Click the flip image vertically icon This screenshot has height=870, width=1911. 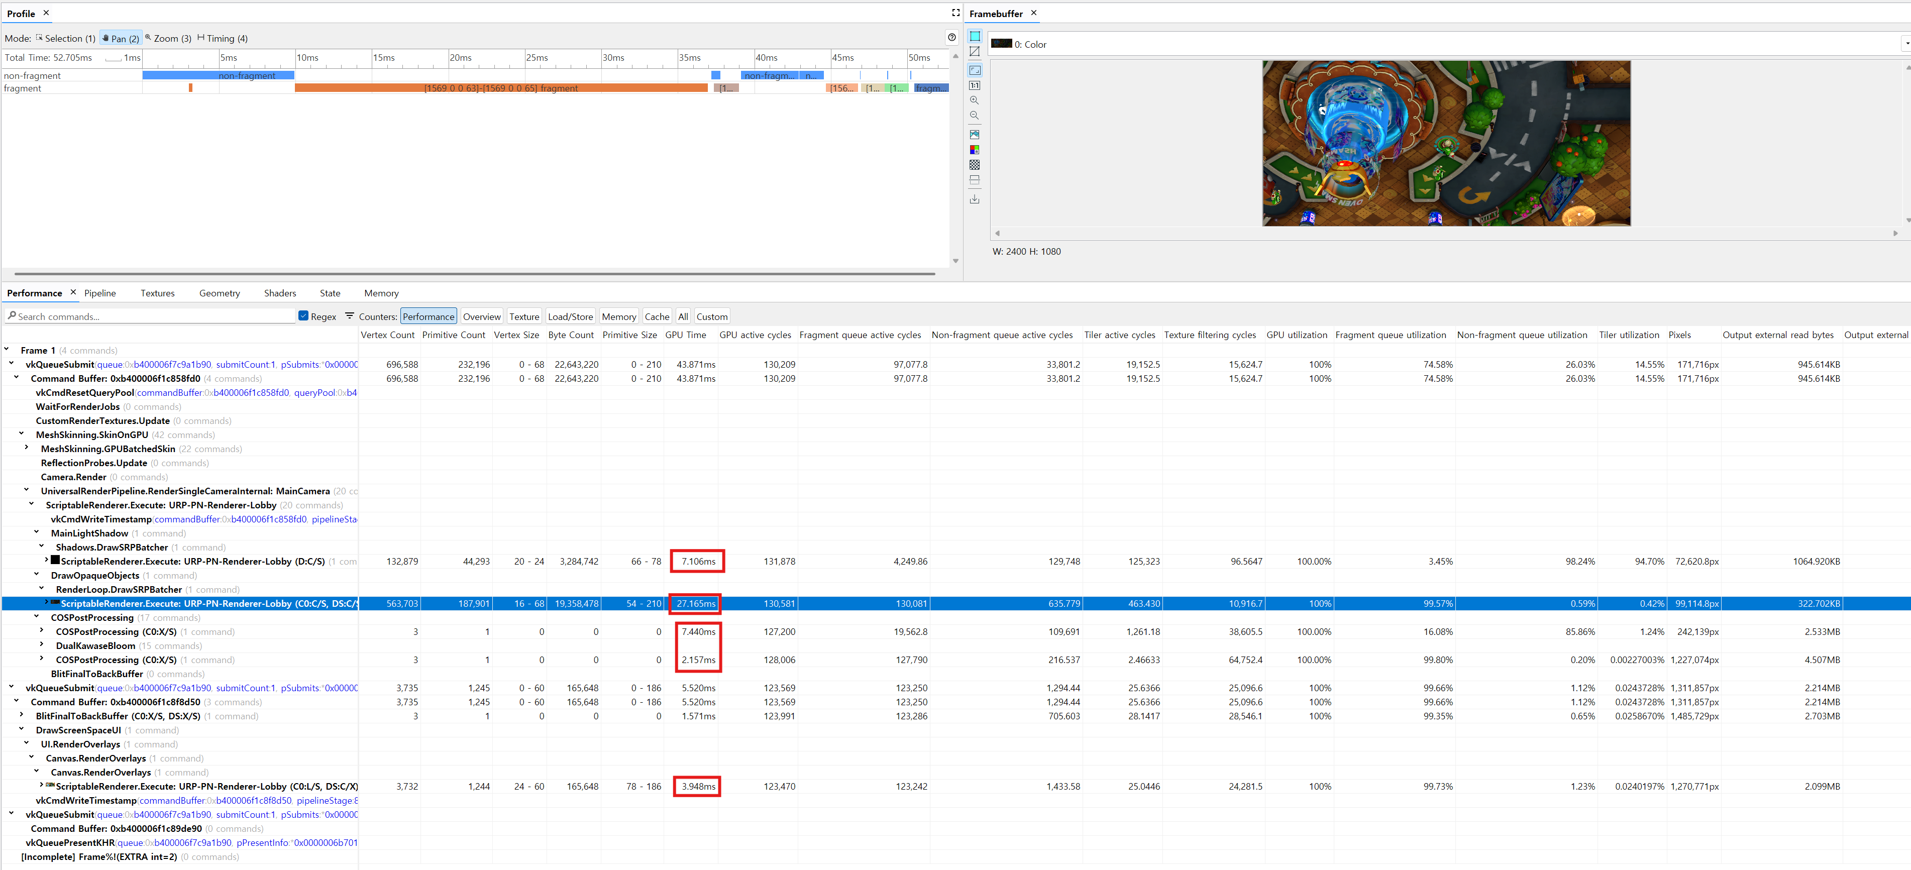975,180
